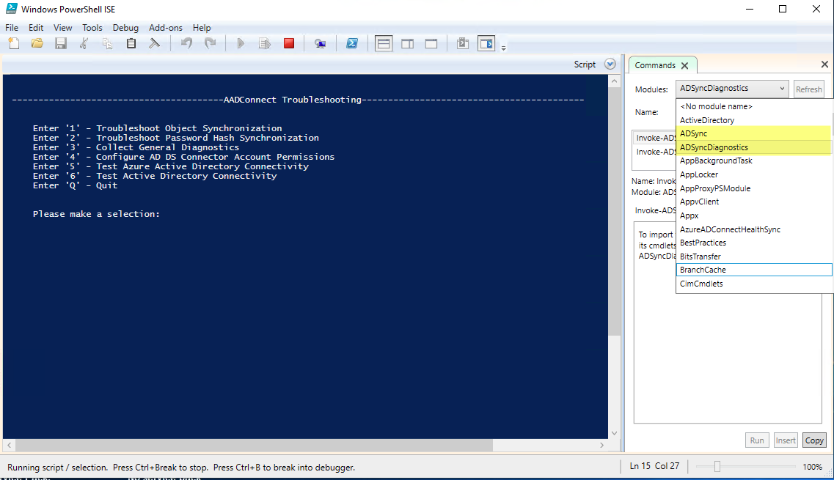Click the Insert button
Screen dimensions: 834x480
(785, 440)
